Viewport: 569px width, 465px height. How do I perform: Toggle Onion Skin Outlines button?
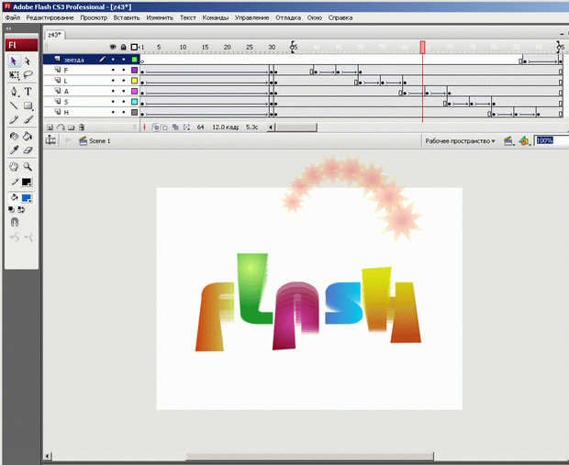pos(165,127)
